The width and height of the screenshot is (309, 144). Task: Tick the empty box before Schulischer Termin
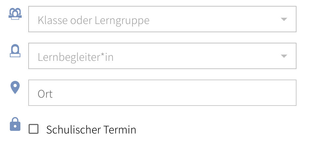pyautogui.click(x=34, y=129)
